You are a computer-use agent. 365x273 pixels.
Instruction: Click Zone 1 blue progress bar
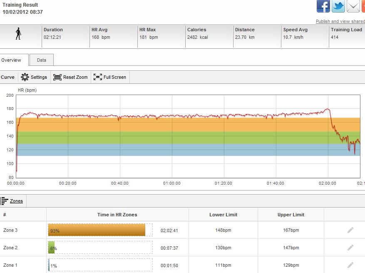point(49,265)
